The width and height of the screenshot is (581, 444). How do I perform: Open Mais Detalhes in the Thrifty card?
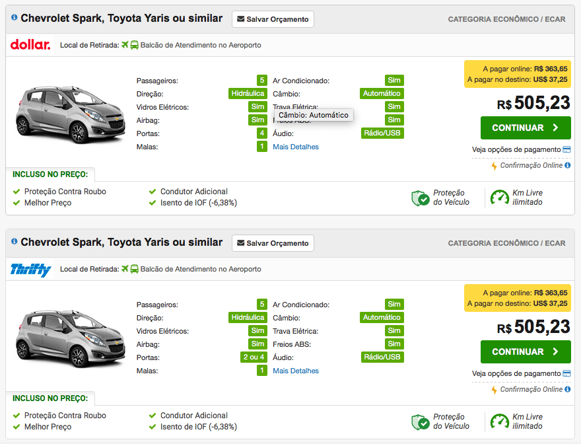click(296, 371)
